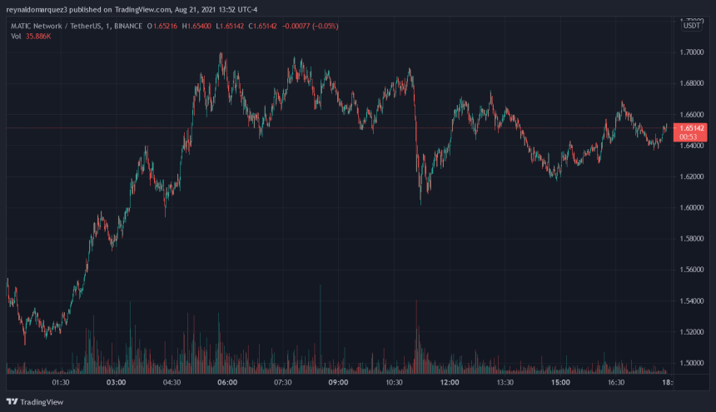Screen dimensions: 716x412
Task: Click the 1.70000 price axis label
Action: click(691, 52)
